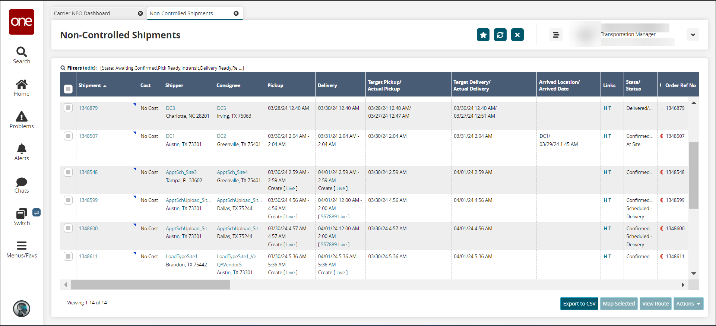This screenshot has width=716, height=326.
Task: Click the View Route button
Action: coord(656,304)
